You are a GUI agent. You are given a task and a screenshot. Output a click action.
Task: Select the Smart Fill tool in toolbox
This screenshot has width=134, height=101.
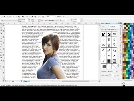(1, 38)
